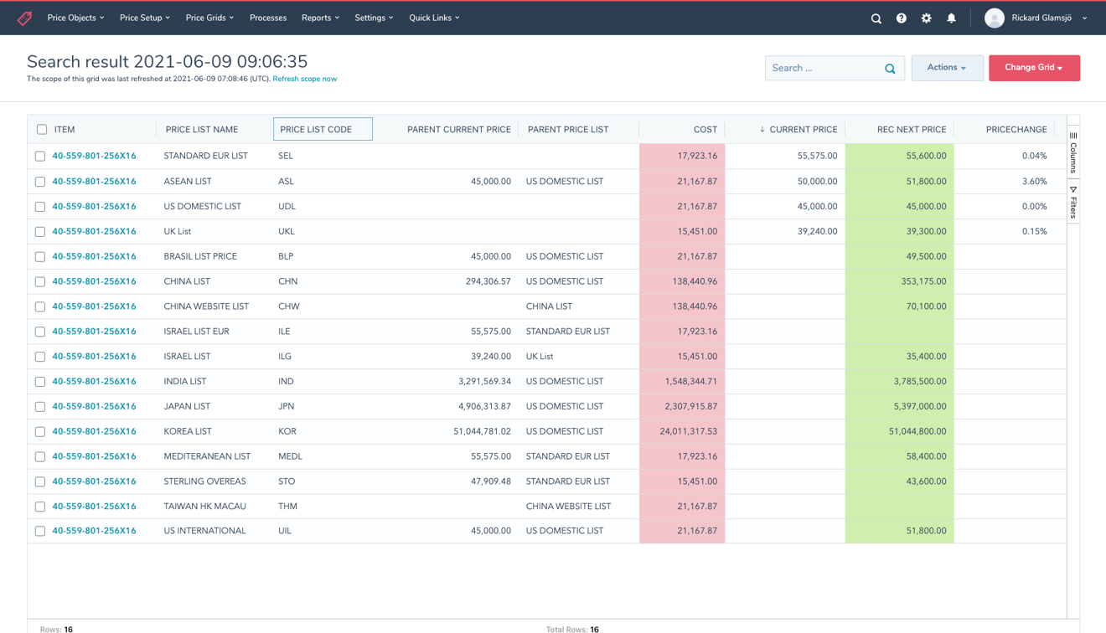Click the CHINA WEBSITE LIST parent price list cell
The width and height of the screenshot is (1106, 633).
(x=568, y=507)
